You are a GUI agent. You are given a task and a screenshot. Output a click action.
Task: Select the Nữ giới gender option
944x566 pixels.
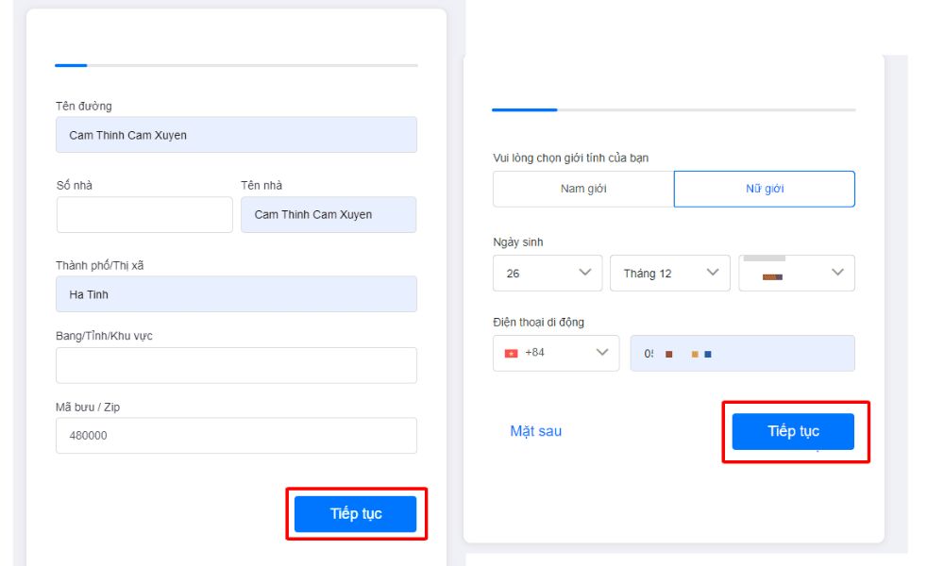pos(765,189)
